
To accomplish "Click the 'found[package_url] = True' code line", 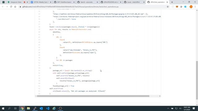I will click(63, 86).
